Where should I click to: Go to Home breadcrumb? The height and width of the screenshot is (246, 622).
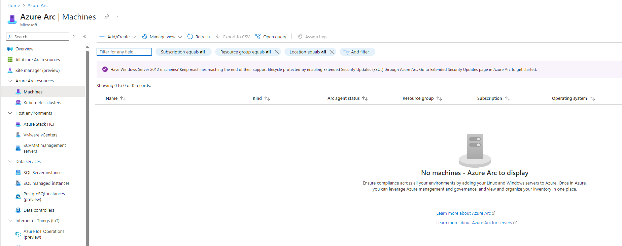point(14,5)
